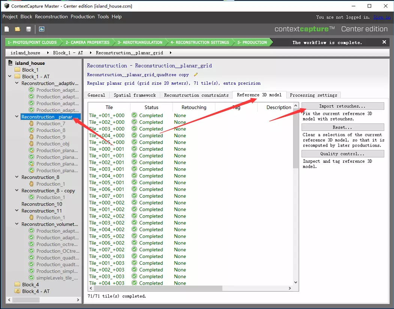Open the Project menu

10,16
